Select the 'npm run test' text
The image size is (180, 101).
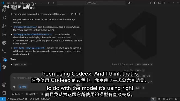click(x=20, y=64)
